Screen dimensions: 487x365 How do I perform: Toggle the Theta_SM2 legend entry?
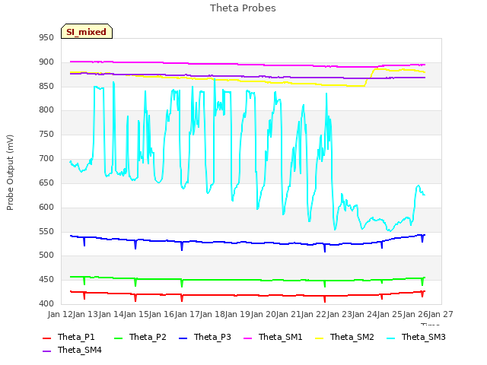pyautogui.click(x=345, y=337)
